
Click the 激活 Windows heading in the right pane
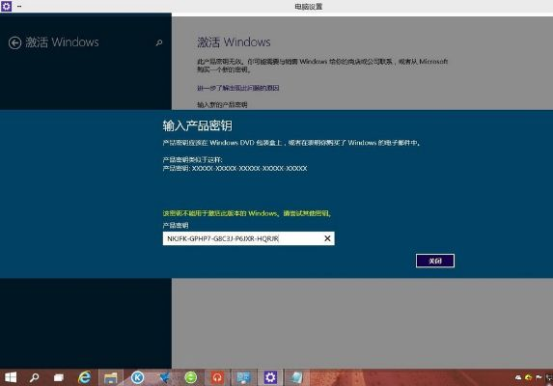(234, 42)
